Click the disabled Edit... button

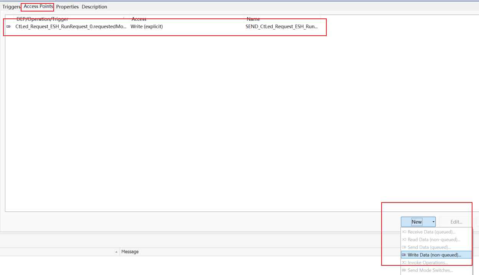(x=456, y=222)
